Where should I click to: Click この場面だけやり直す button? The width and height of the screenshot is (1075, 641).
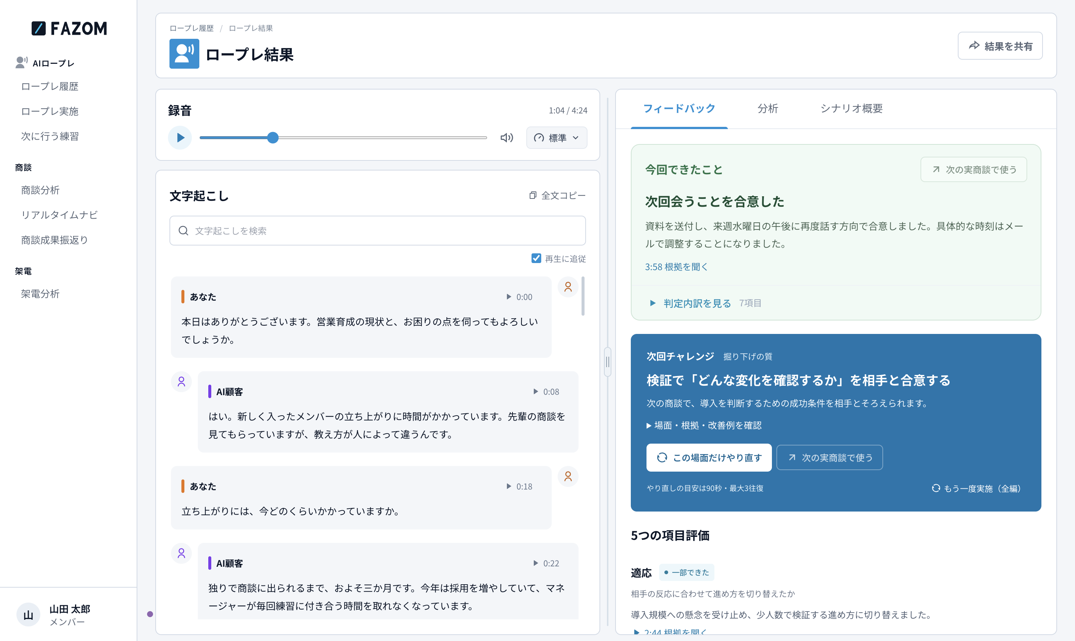point(709,457)
